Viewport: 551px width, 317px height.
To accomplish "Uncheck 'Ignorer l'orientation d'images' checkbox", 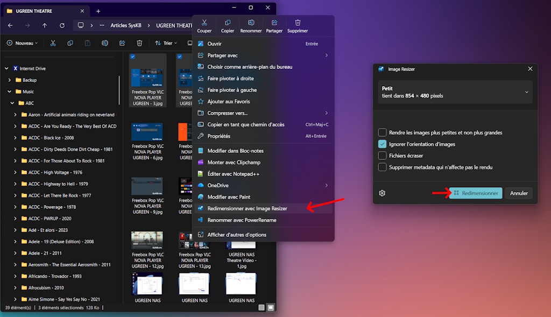I will tap(382, 144).
